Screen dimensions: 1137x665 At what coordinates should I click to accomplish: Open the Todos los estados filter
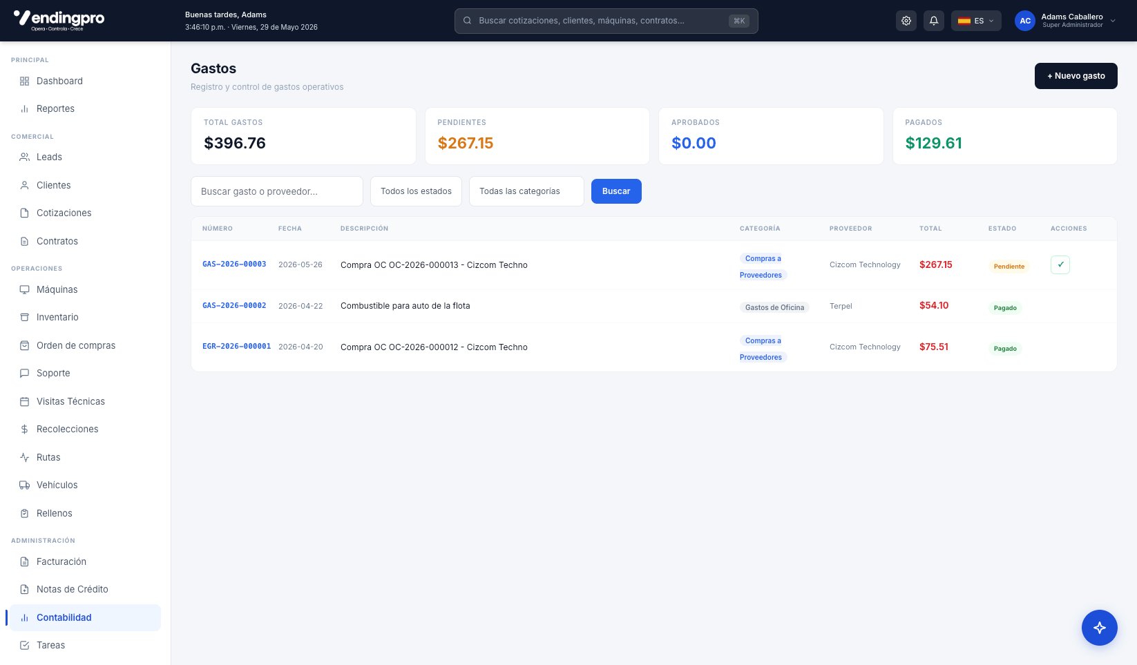[x=416, y=191]
